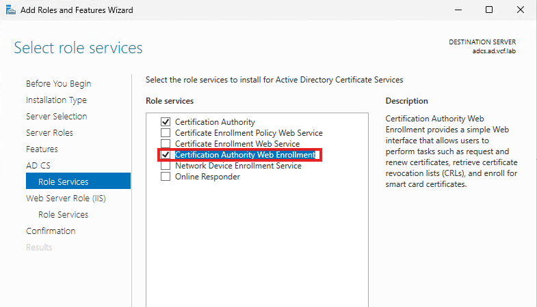Enable Certificate Enrollment Web Service checkbox
The height and width of the screenshot is (307, 537).
tap(166, 143)
